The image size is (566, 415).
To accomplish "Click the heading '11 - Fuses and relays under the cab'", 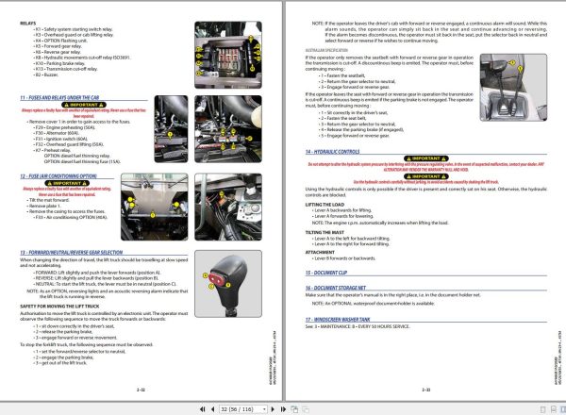I will [x=59, y=98].
